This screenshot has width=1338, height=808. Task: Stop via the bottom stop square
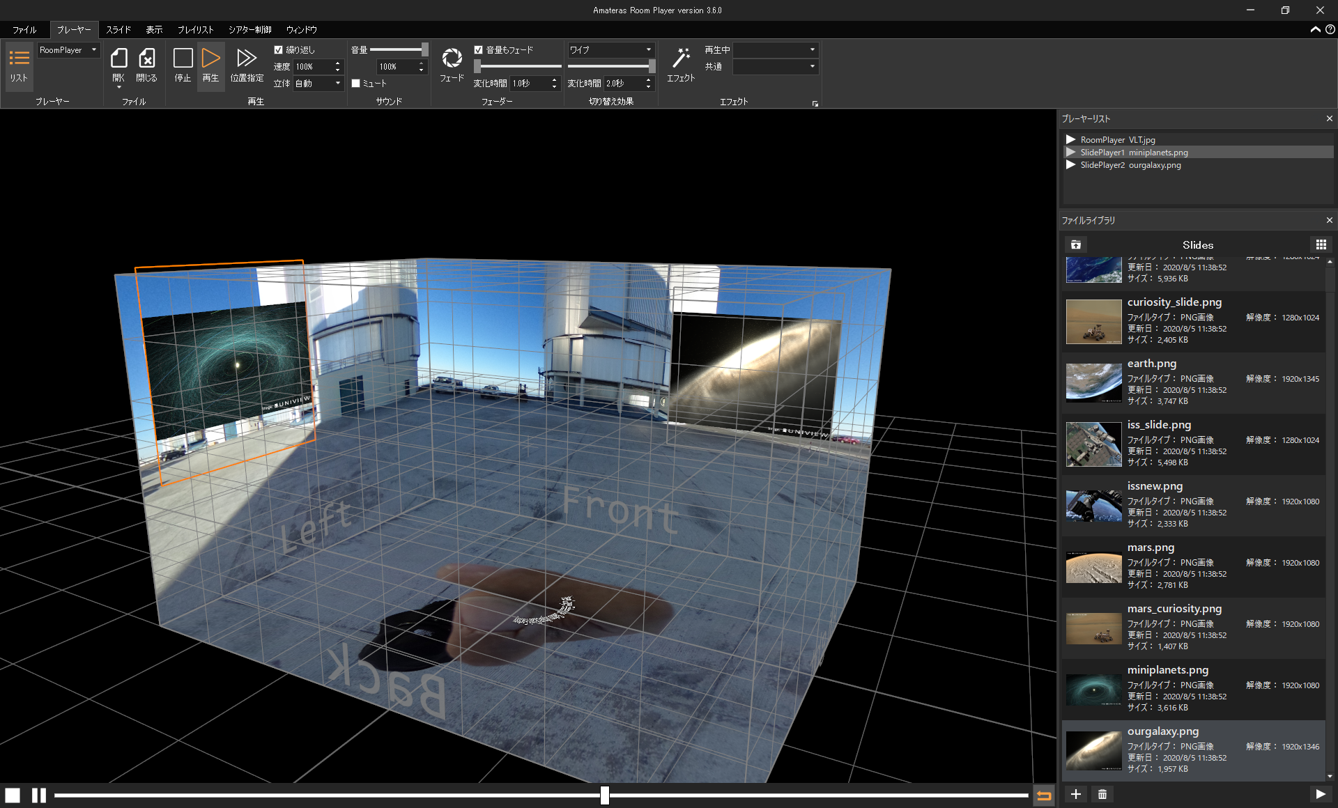pos(13,795)
